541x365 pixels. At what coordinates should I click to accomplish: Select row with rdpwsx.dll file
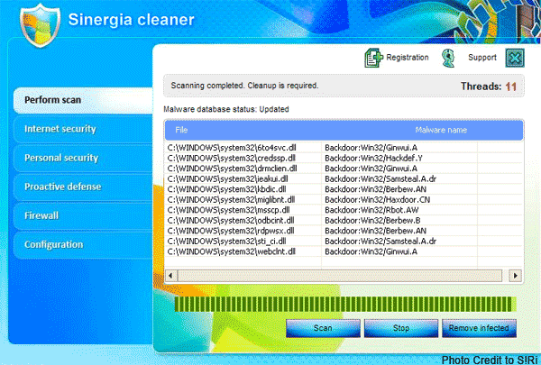(x=344, y=231)
